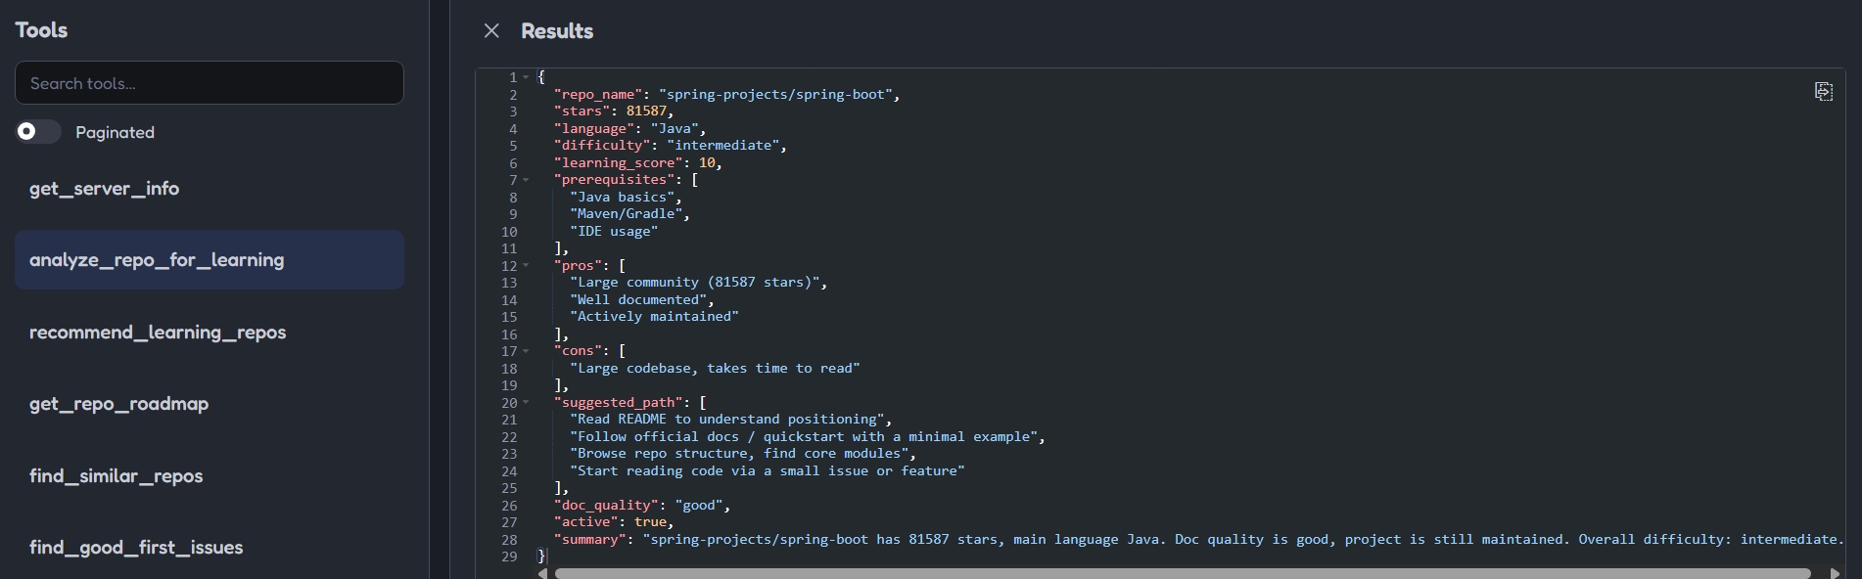This screenshot has width=1862, height=579.
Task: Click the "difficulty": "intermediate" line
Action: point(671,146)
